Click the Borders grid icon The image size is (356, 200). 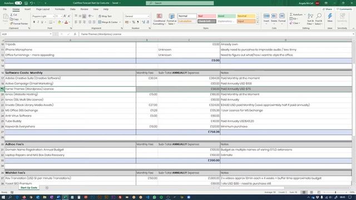[x=51, y=22]
